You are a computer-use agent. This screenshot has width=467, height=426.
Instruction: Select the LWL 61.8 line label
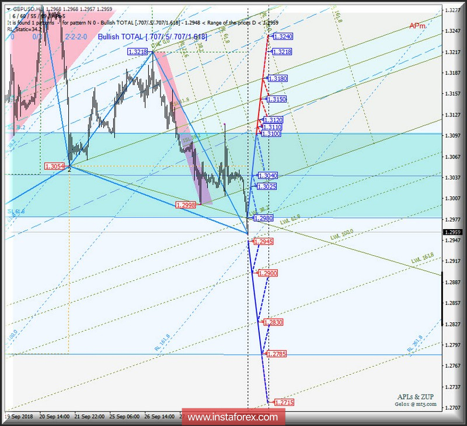[290, 220]
